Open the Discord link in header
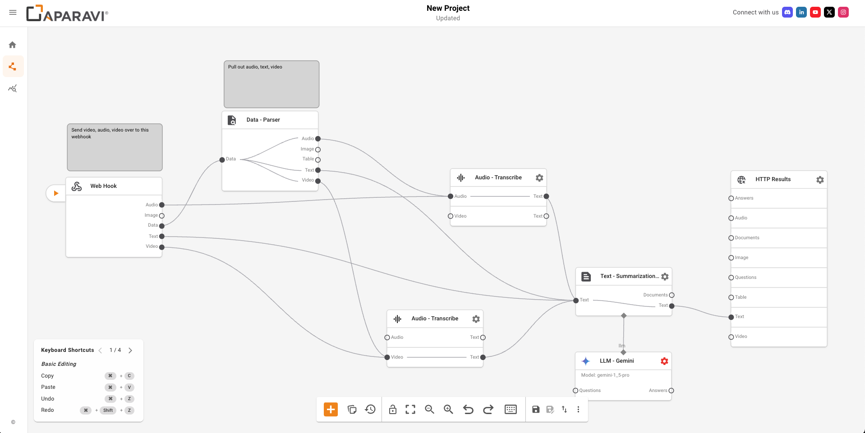Image resolution: width=865 pixels, height=433 pixels. (x=787, y=12)
